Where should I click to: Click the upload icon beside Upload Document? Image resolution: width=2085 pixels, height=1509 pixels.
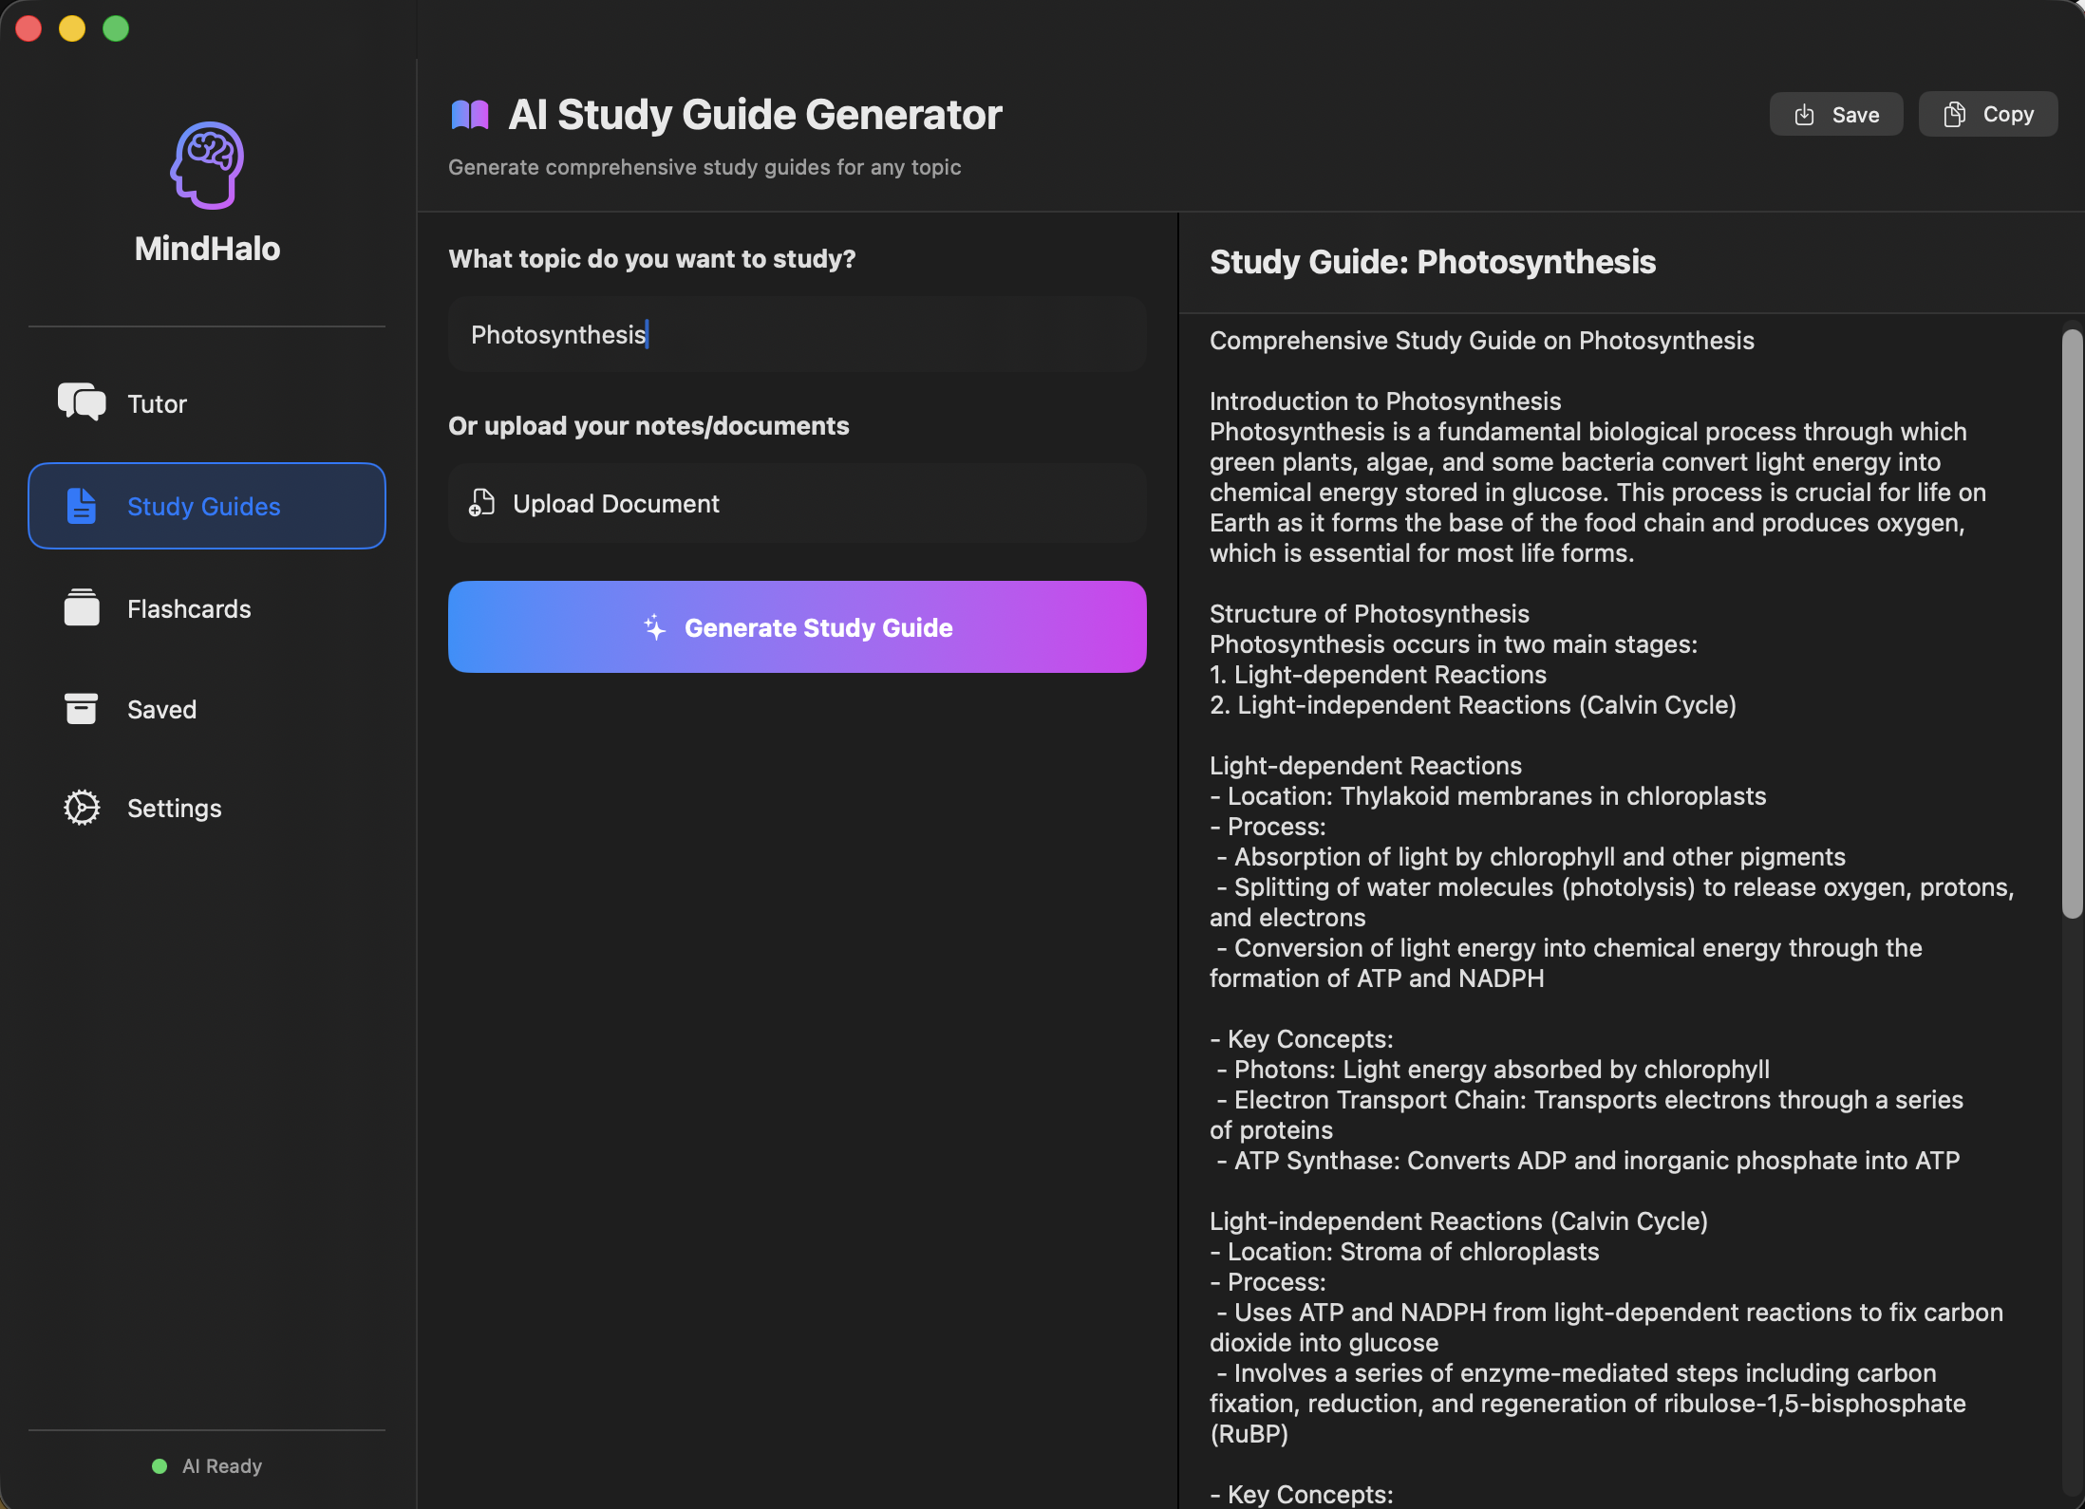482,503
